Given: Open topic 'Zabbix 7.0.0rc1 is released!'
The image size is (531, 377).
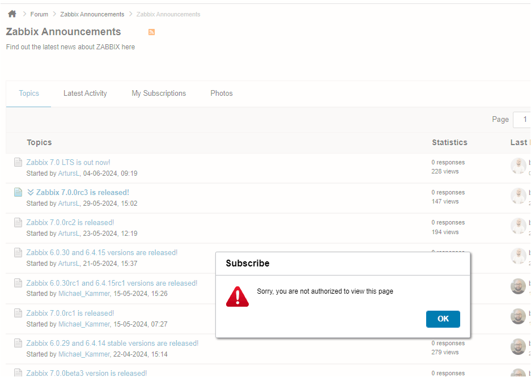Looking at the screenshot, I should pyautogui.click(x=70, y=313).
